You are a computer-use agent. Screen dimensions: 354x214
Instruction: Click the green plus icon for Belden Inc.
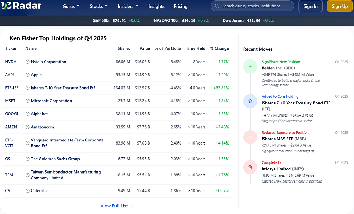click(250, 66)
